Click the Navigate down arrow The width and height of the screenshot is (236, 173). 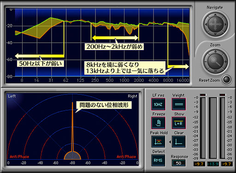pos(215,34)
